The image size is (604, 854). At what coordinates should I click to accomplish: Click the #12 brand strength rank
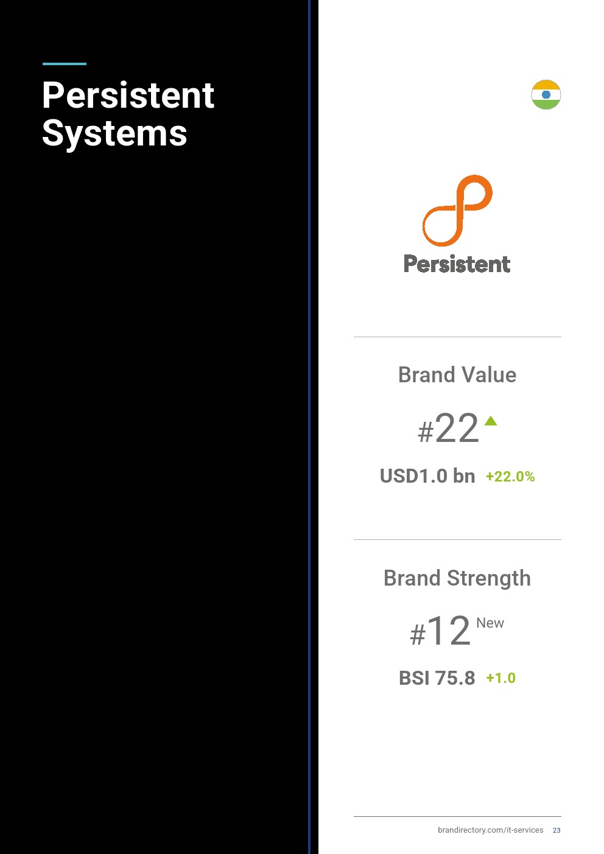pyautogui.click(x=441, y=631)
